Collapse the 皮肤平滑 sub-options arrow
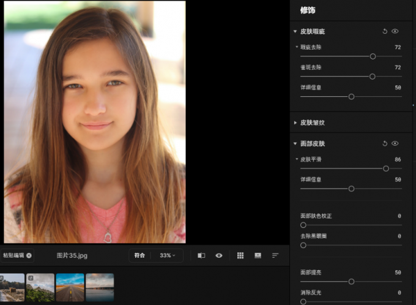The width and height of the screenshot is (416, 305). [x=297, y=159]
